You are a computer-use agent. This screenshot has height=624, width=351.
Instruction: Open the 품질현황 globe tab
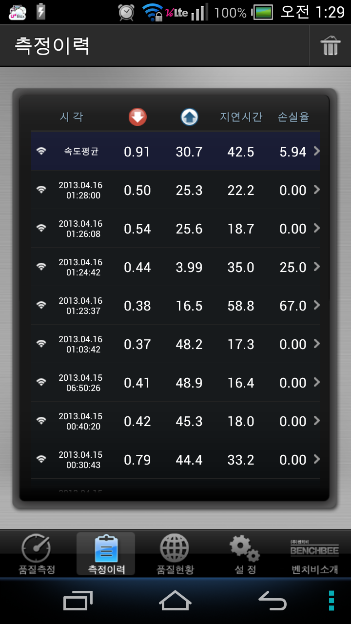pyautogui.click(x=175, y=554)
